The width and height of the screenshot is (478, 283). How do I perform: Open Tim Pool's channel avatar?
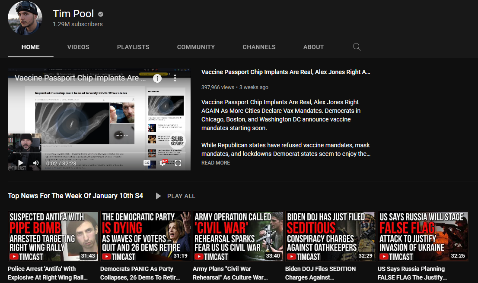(x=25, y=18)
